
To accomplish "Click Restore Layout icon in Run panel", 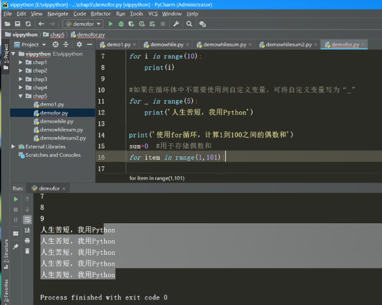I will pyautogui.click(x=16, y=233).
